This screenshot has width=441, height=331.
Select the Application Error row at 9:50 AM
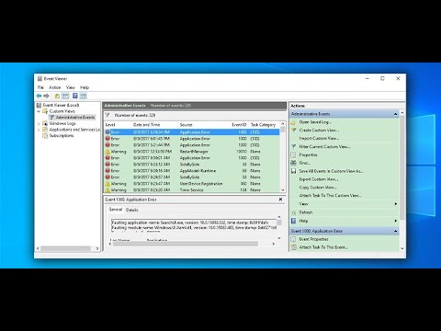pos(192,158)
